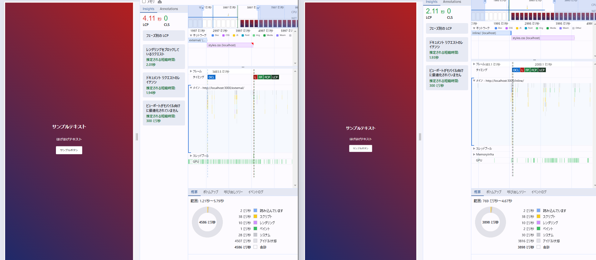
Task: Click the splitter beside the inline page preview
Action: coord(420,137)
